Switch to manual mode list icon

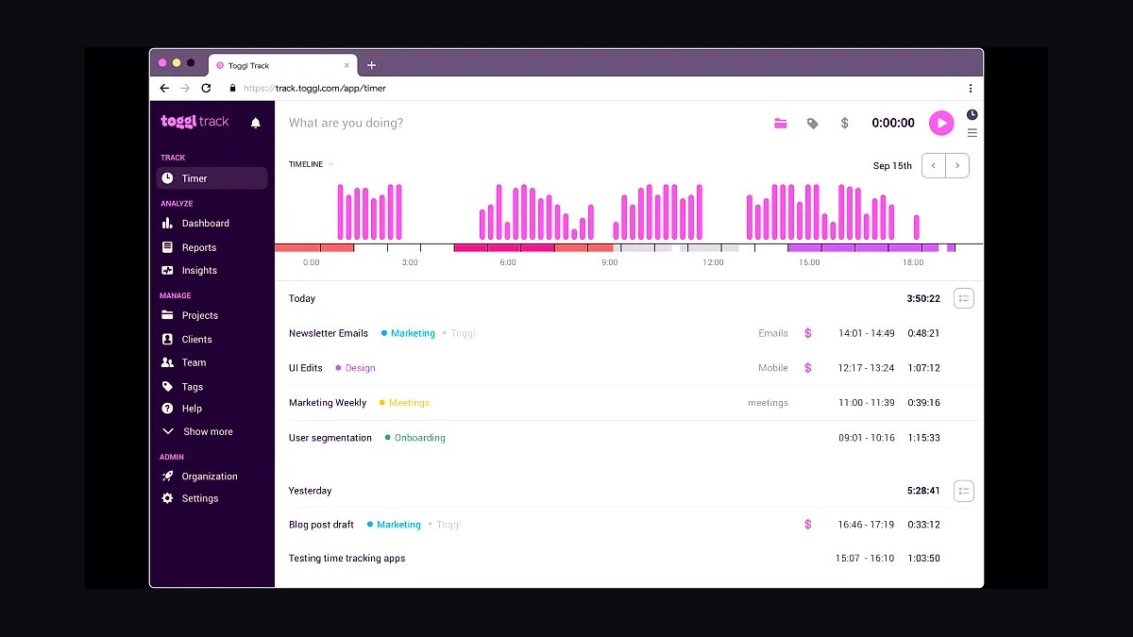(x=972, y=133)
